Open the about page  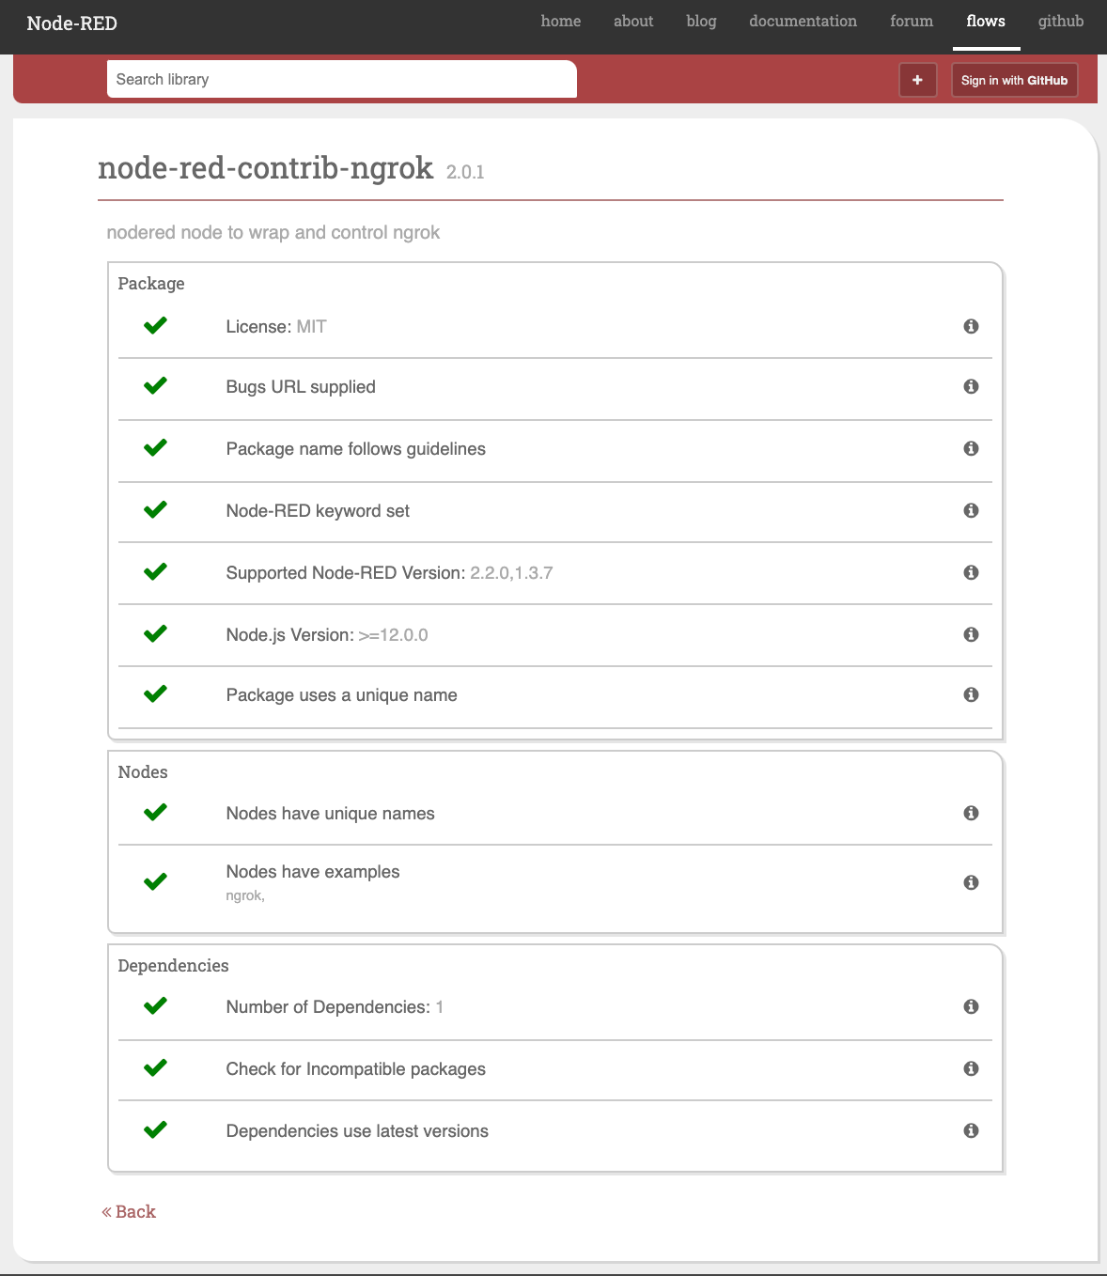pos(633,21)
